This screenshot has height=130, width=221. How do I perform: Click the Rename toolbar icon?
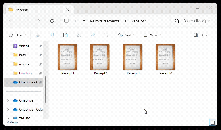tap(79, 35)
